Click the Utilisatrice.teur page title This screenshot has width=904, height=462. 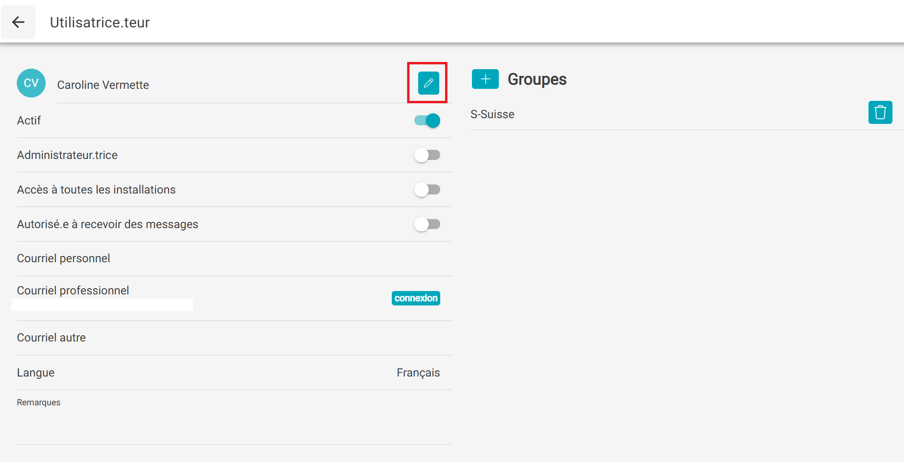click(100, 23)
